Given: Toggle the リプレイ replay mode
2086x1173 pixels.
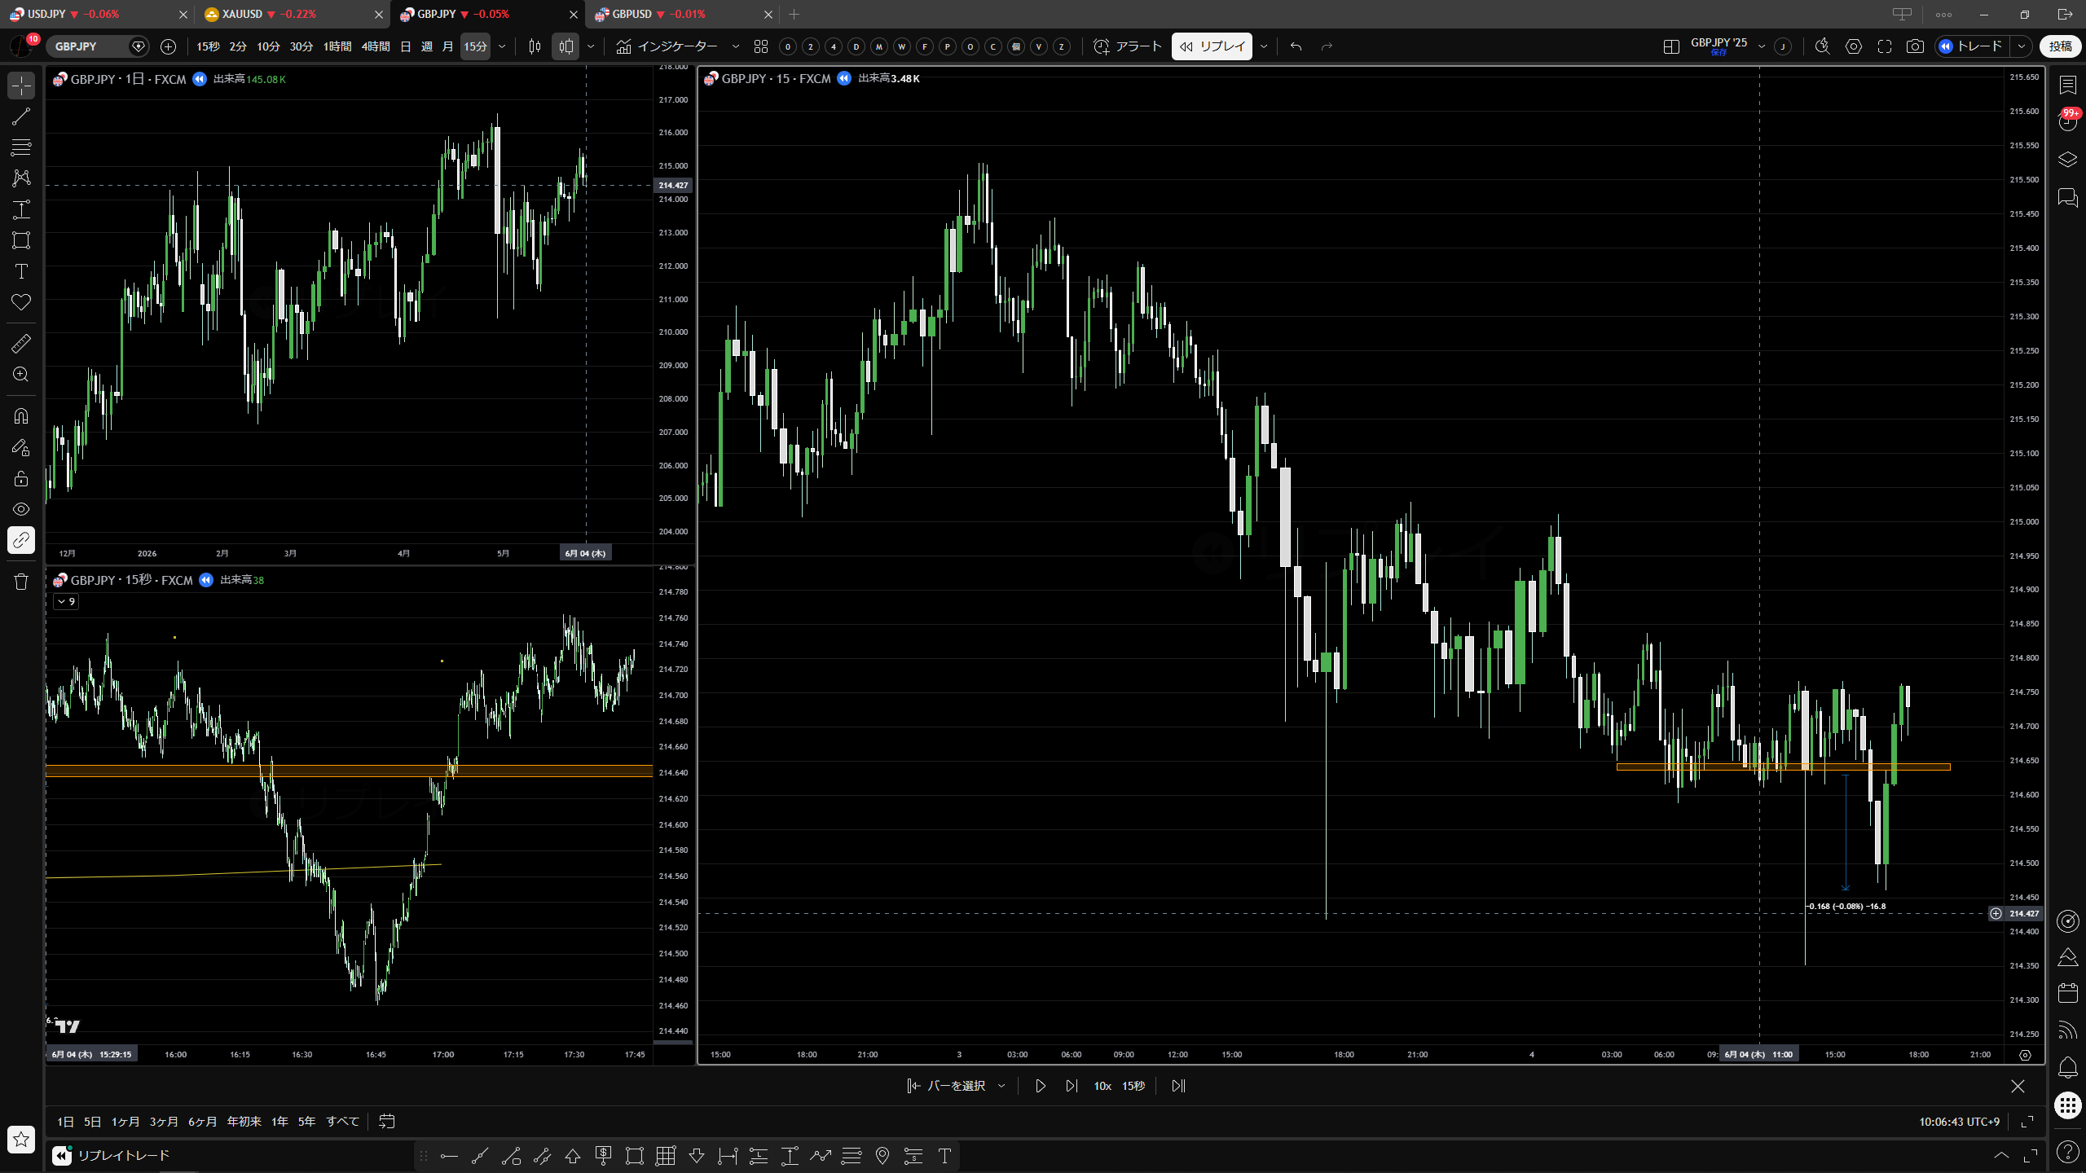Looking at the screenshot, I should (1212, 46).
